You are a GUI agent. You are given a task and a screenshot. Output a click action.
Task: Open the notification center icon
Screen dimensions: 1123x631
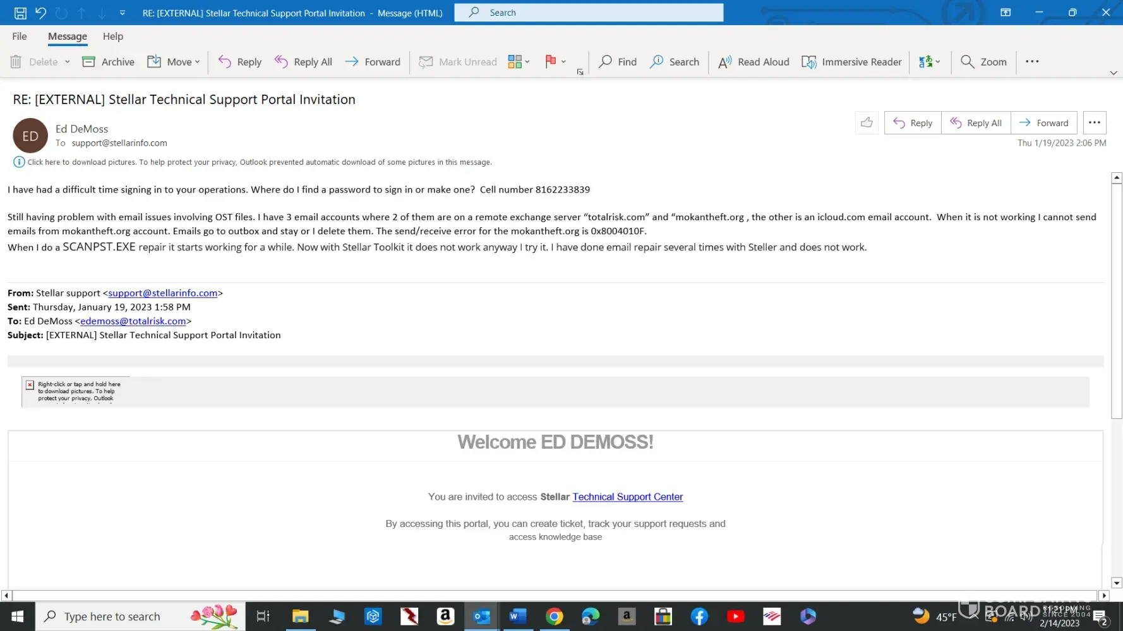[x=1101, y=616]
